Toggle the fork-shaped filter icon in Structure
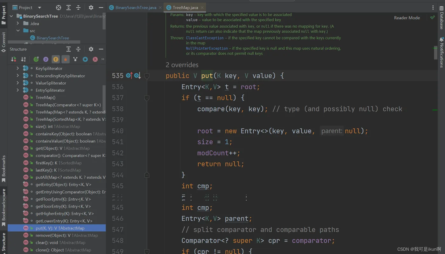Screen dimensions: 445x254 75,59
